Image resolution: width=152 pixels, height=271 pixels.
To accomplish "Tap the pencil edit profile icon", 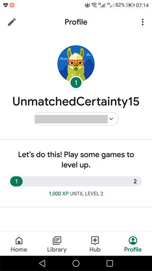I will pyautogui.click(x=12, y=22).
